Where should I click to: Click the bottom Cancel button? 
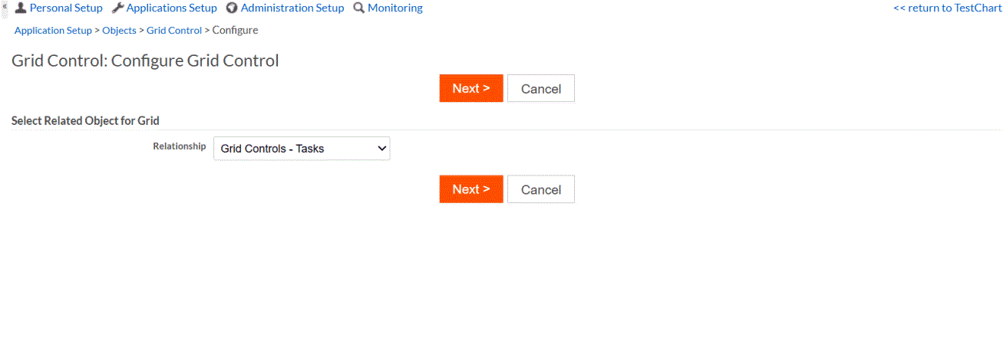[x=540, y=189]
